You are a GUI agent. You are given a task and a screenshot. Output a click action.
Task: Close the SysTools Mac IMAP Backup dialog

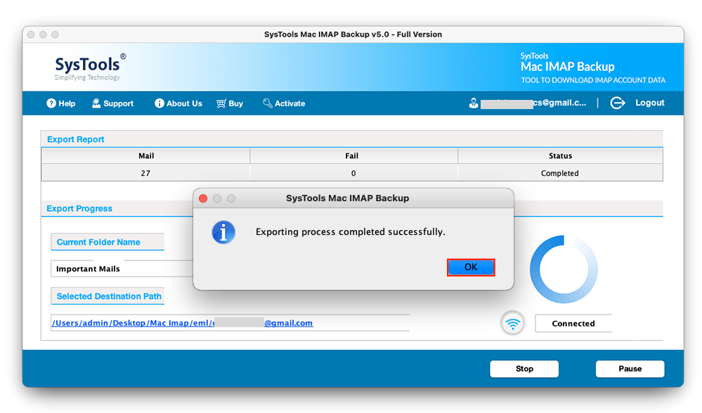tap(203, 198)
